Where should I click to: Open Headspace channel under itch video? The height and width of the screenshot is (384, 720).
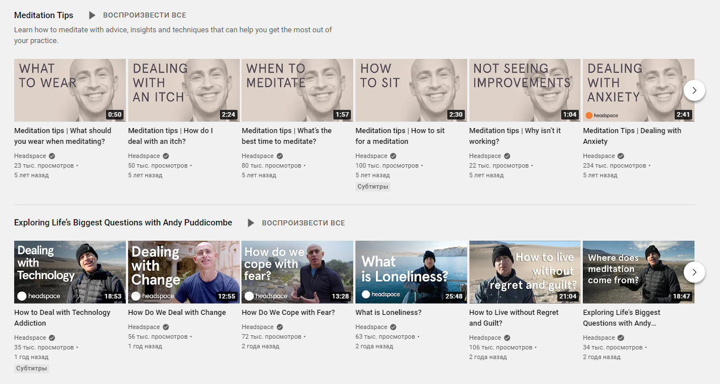click(x=144, y=156)
